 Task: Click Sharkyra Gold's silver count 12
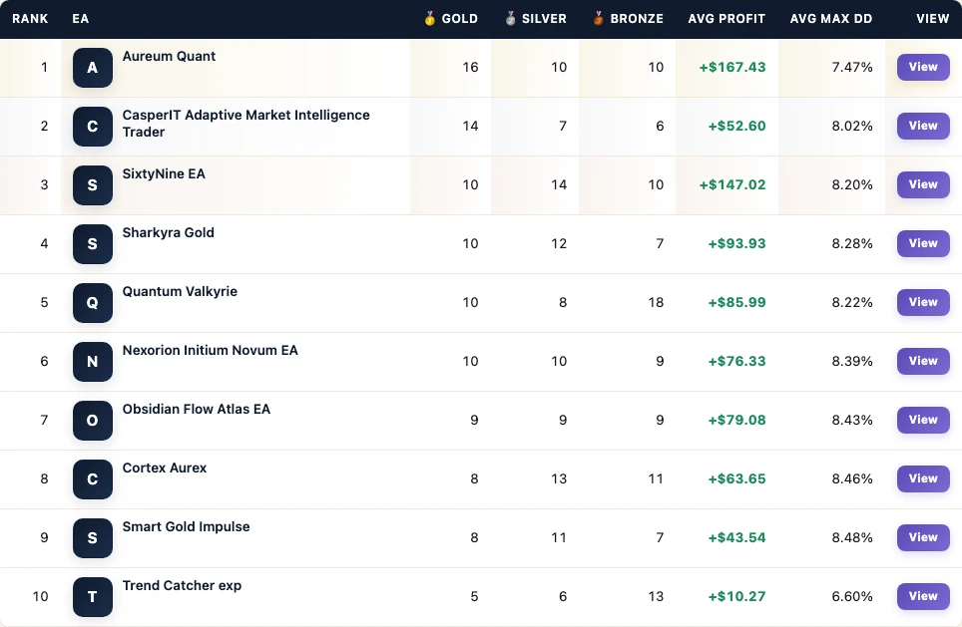point(559,244)
